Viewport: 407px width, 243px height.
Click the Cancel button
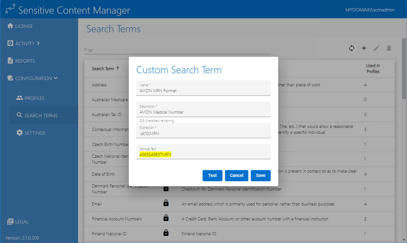tap(236, 175)
